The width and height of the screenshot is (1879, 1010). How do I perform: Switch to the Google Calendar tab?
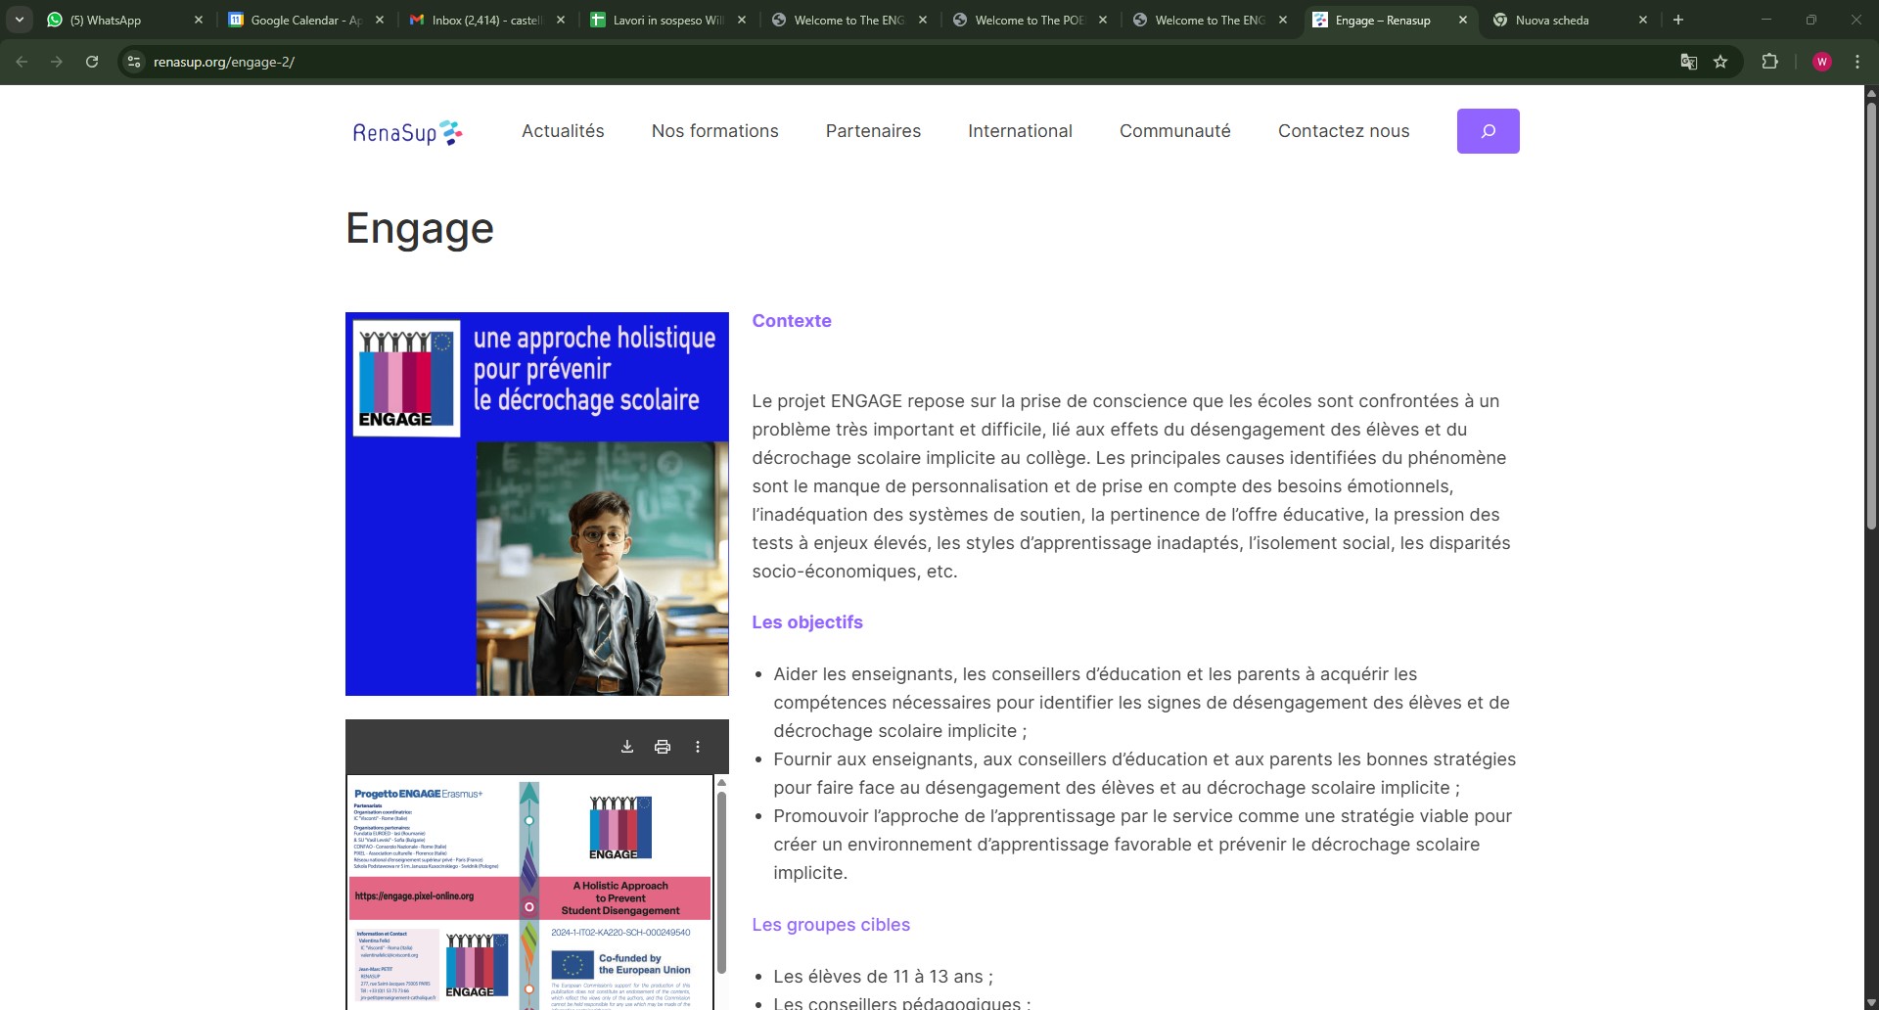pyautogui.click(x=304, y=20)
